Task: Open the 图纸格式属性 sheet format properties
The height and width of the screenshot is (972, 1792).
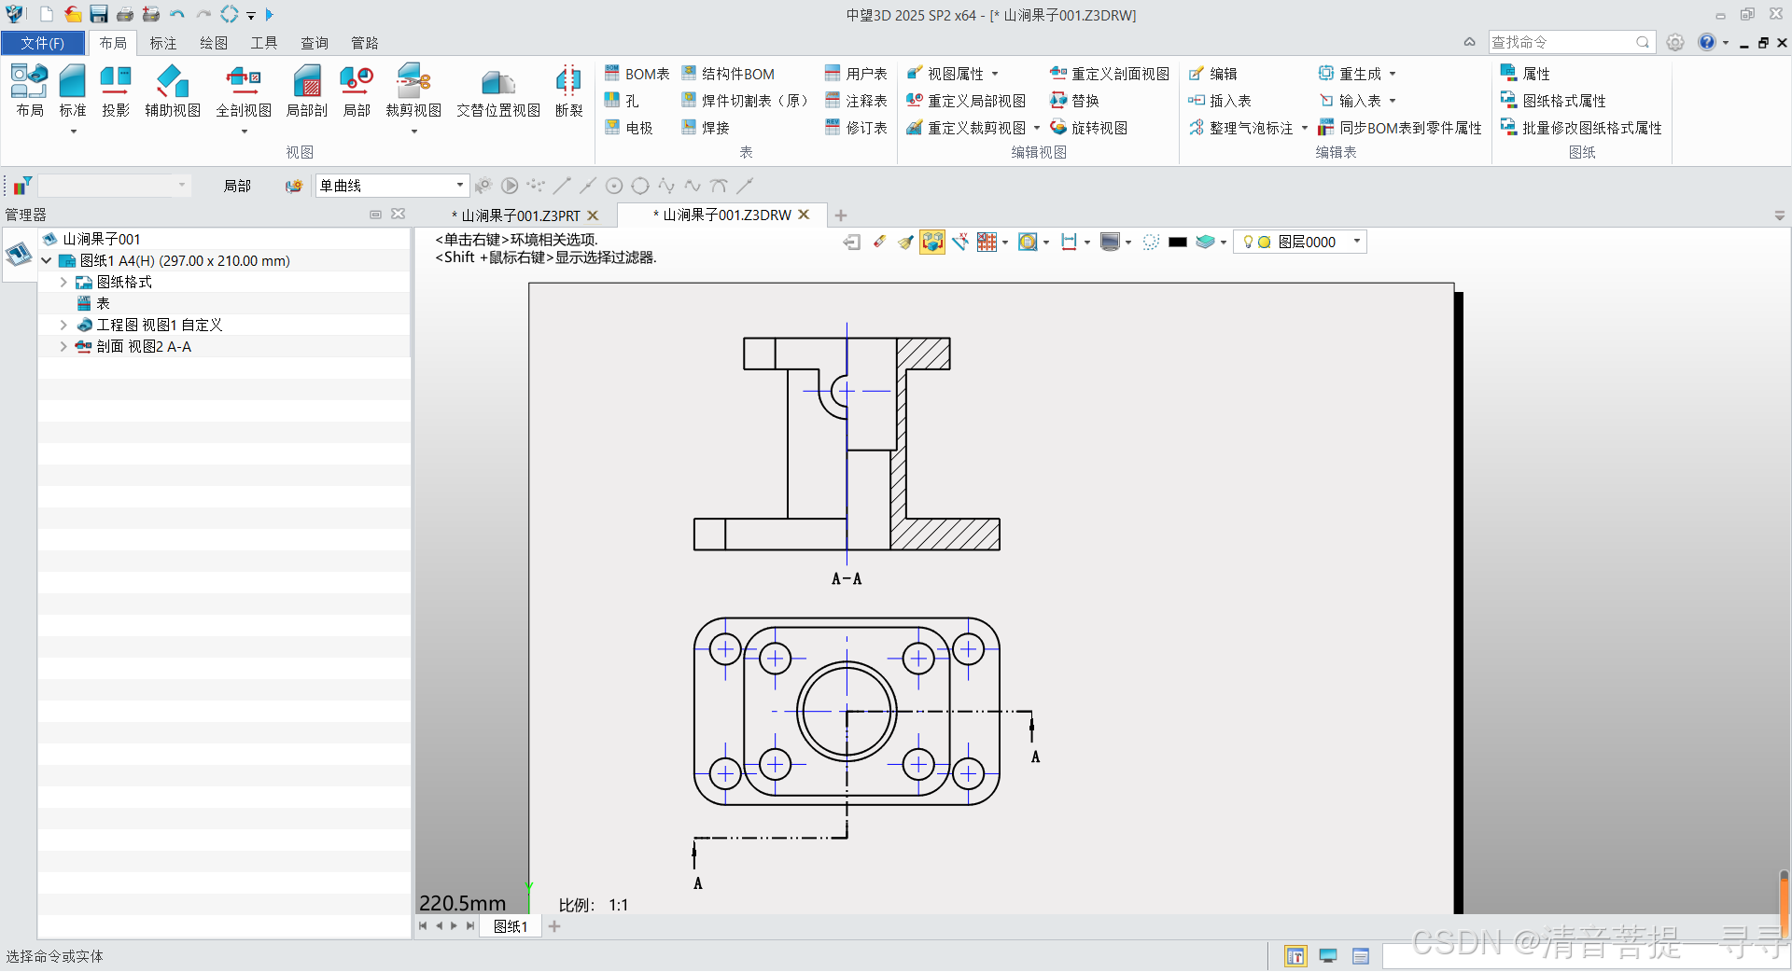Action: (1553, 101)
